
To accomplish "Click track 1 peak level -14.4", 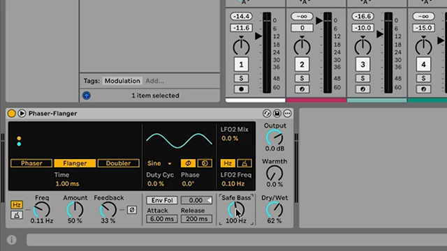I will (241, 16).
